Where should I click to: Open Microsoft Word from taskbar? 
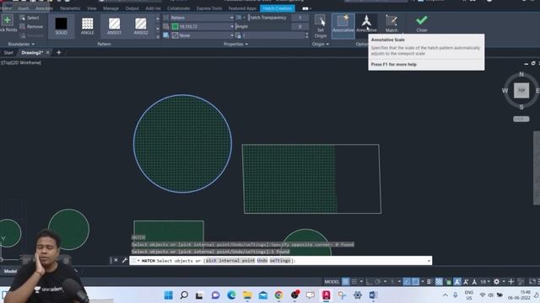(x=373, y=295)
